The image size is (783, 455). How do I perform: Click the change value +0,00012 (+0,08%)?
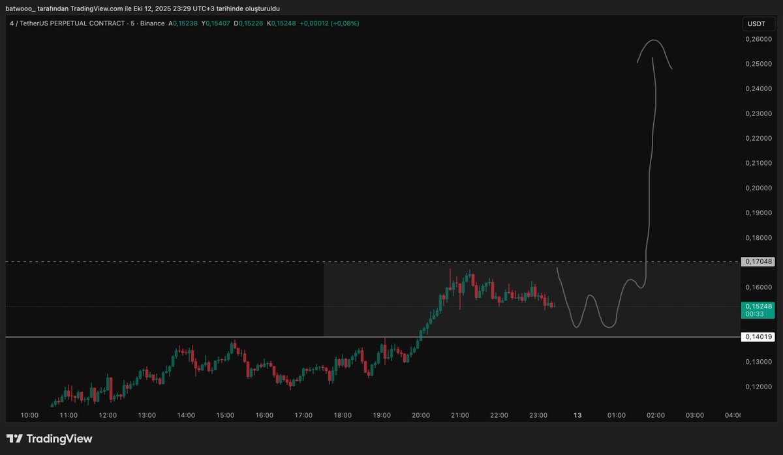[329, 23]
